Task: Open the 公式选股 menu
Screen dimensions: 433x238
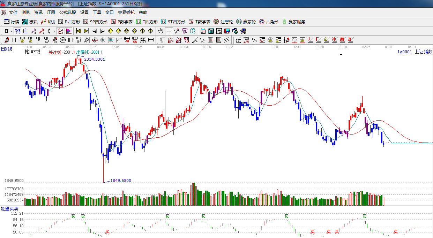Action: coord(67,13)
